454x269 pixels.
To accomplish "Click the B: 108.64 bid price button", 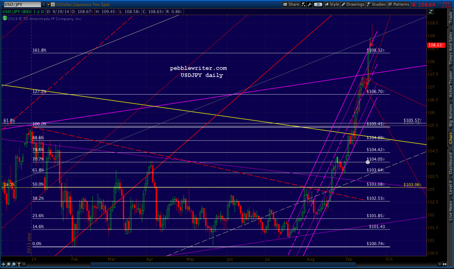I will (x=423, y=4).
